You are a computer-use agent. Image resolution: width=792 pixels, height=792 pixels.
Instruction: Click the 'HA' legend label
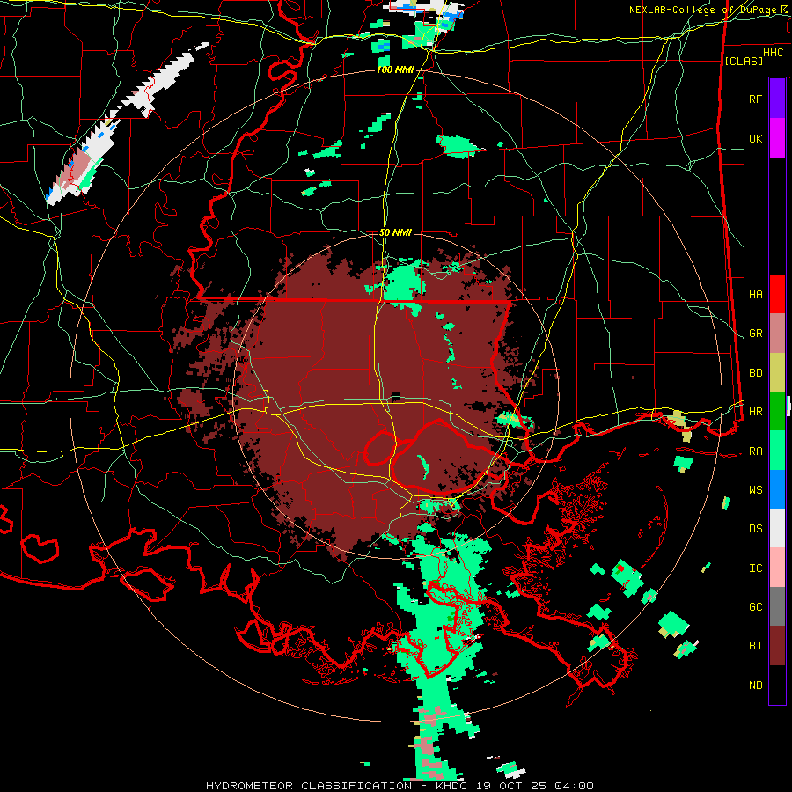coord(755,295)
